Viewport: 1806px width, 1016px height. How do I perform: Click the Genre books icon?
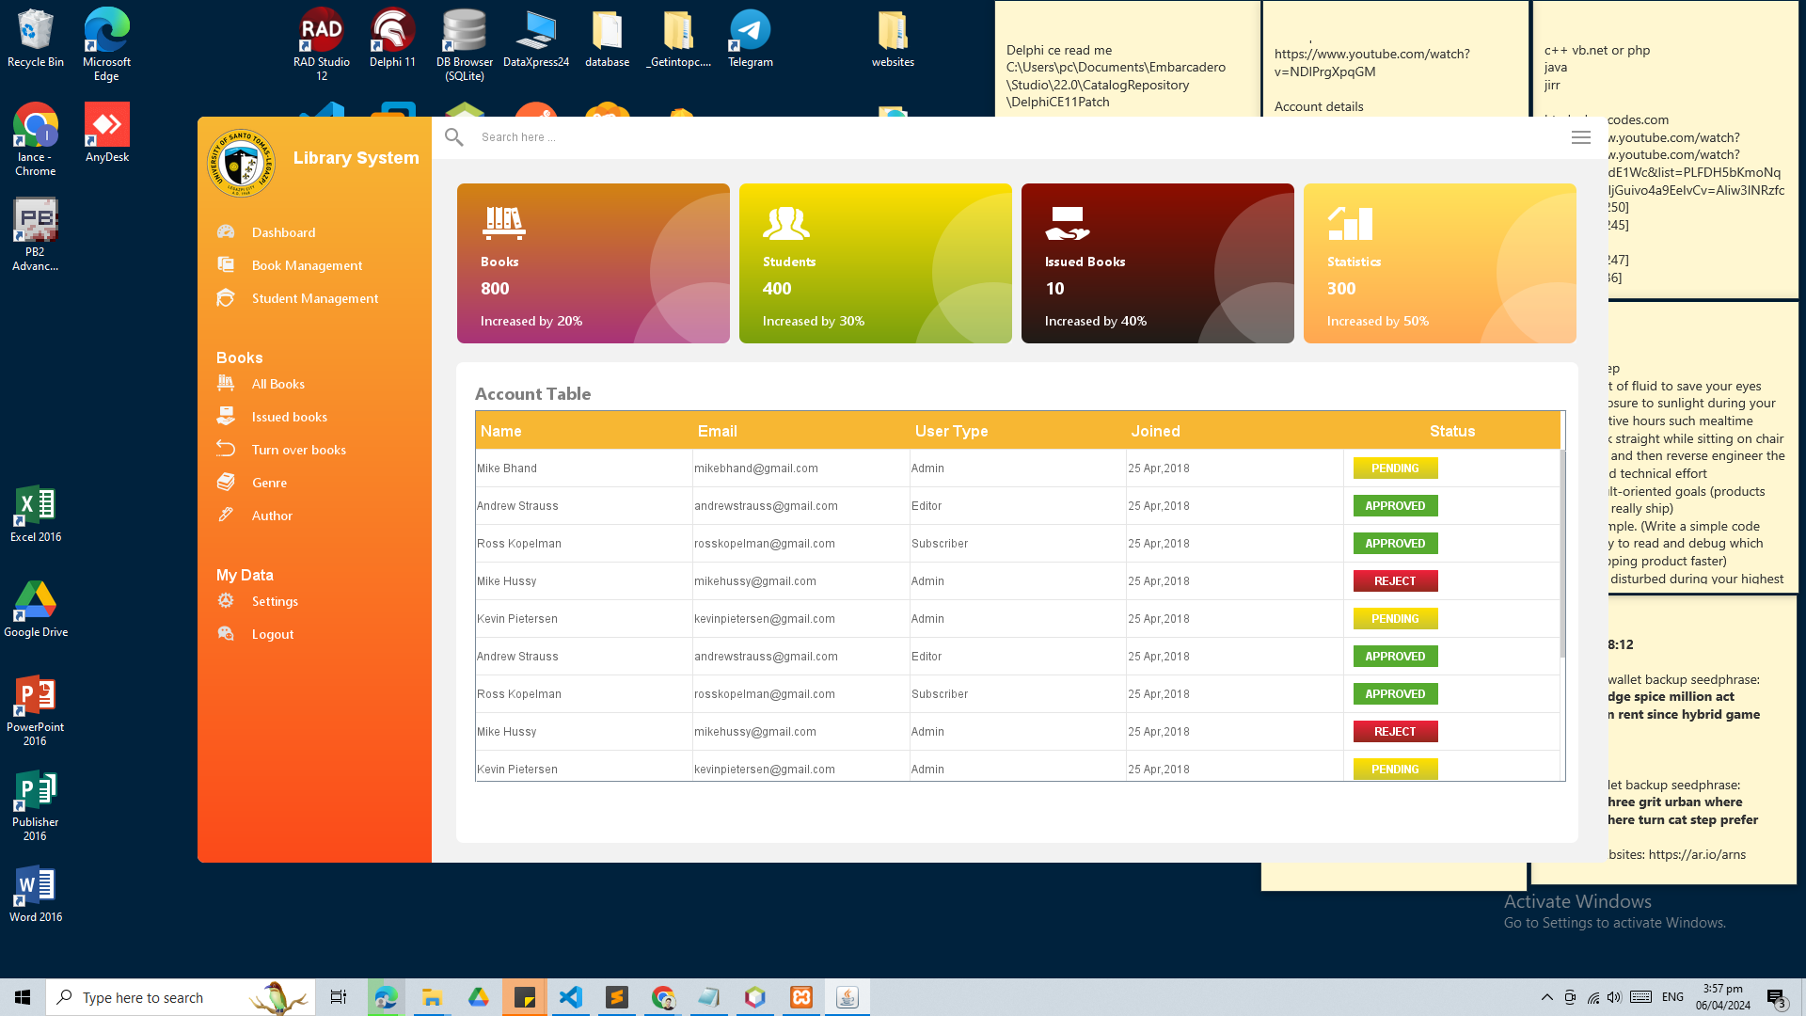(226, 482)
